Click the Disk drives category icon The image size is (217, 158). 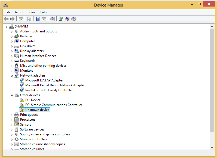[16, 46]
